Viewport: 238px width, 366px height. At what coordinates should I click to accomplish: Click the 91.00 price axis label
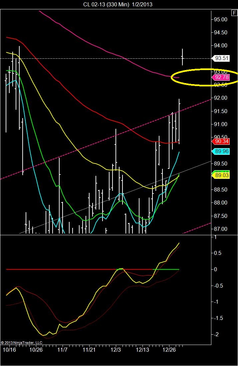pyautogui.click(x=221, y=124)
